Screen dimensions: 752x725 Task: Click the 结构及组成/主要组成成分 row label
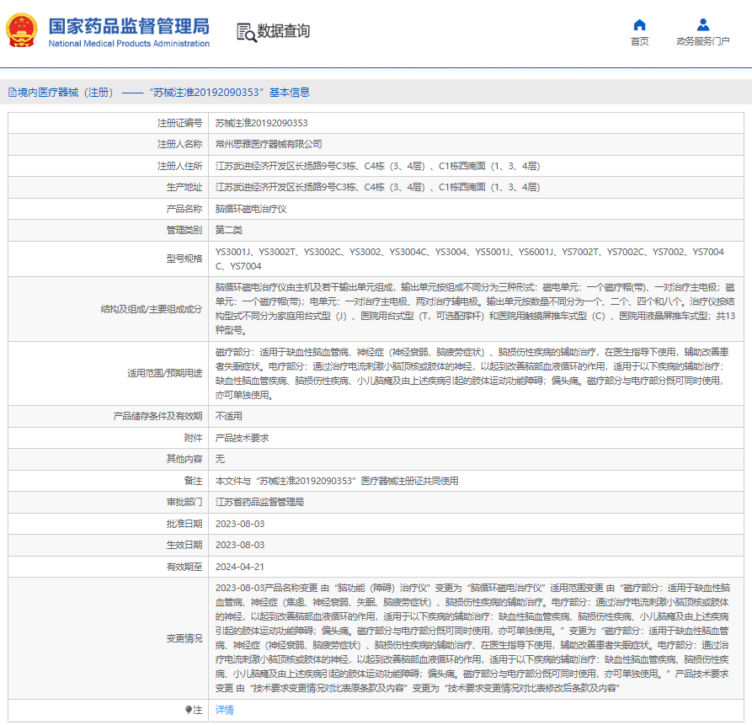tap(152, 309)
